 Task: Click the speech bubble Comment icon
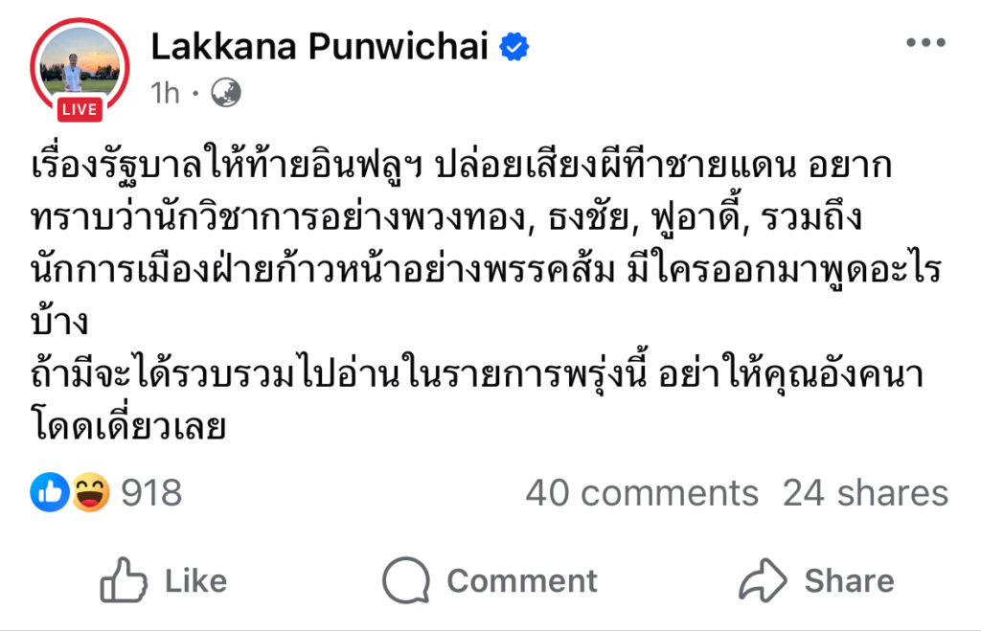(x=405, y=580)
